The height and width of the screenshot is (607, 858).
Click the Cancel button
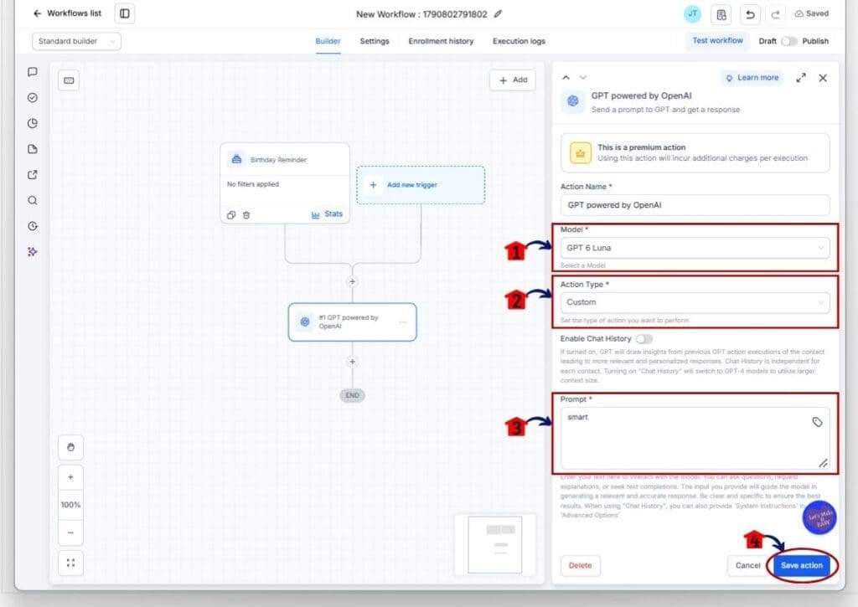[x=747, y=565]
